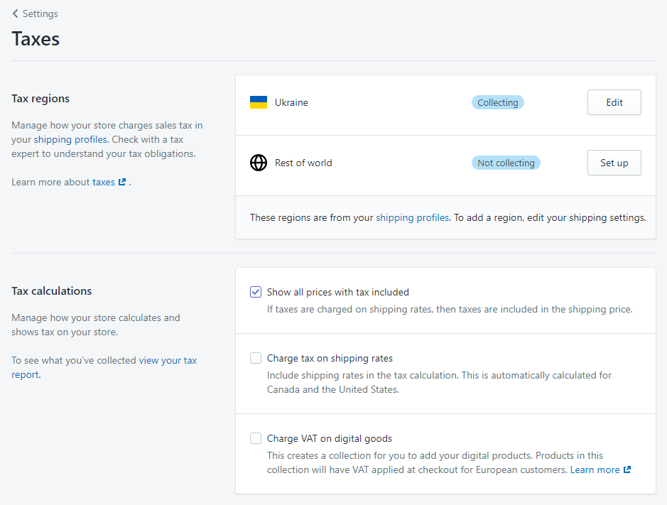Uncheck Show all prices with tax included
667x505 pixels.
[x=256, y=292]
